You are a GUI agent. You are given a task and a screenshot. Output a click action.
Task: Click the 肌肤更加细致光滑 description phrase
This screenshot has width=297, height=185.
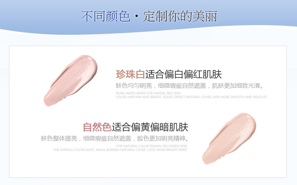pyautogui.click(x=236, y=86)
